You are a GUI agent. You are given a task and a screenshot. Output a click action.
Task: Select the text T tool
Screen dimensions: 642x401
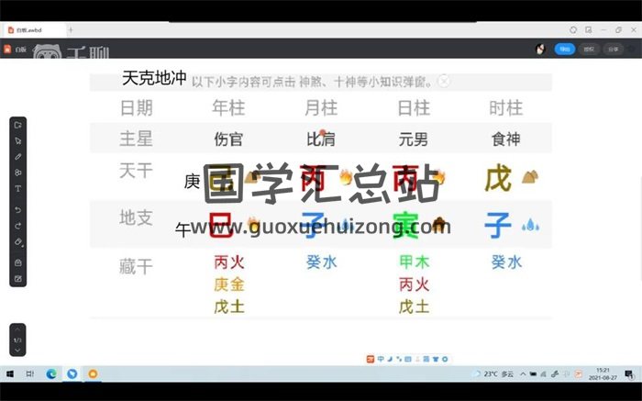pyautogui.click(x=17, y=188)
